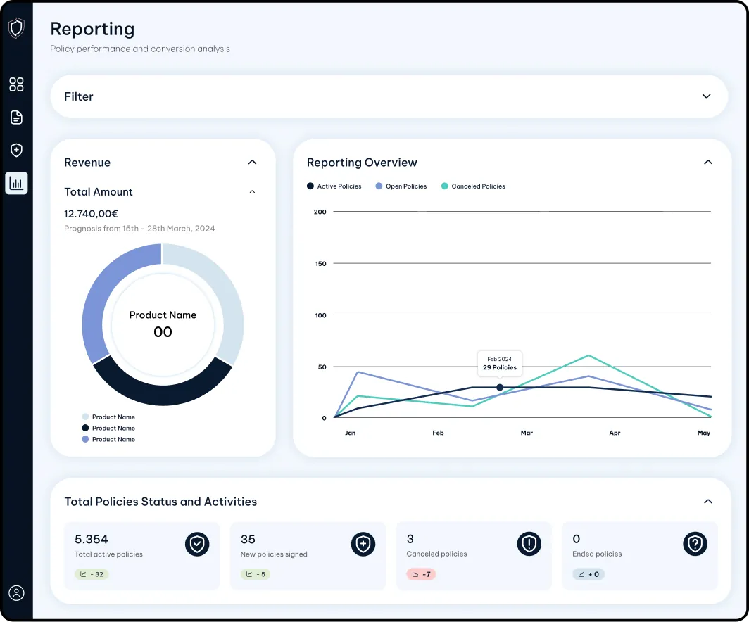749x622 pixels.
Task: Click the total active policies shield-check icon
Action: point(197,544)
